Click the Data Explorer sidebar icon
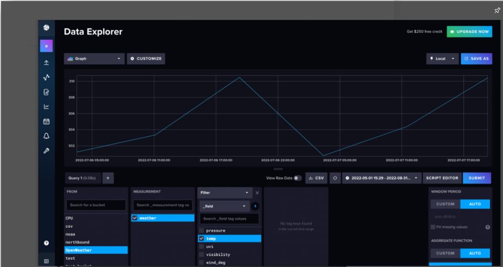Screen dimensions: 503x267 pyautogui.click(x=46, y=77)
